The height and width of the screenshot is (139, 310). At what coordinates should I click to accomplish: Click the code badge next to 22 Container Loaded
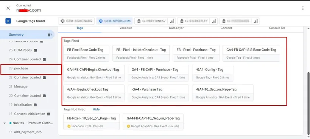coord(45,78)
